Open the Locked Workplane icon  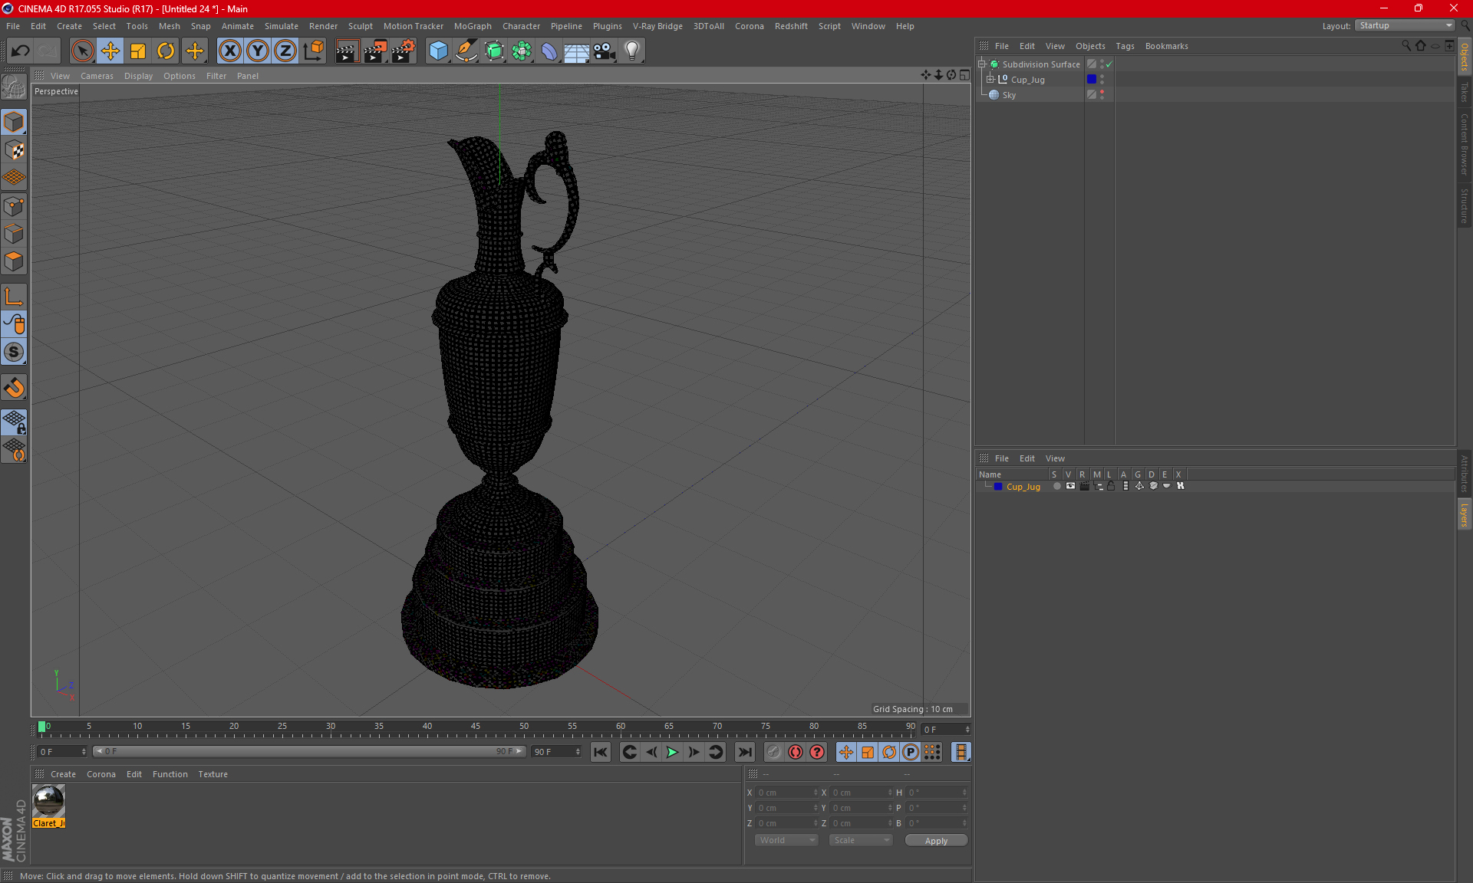coord(14,422)
